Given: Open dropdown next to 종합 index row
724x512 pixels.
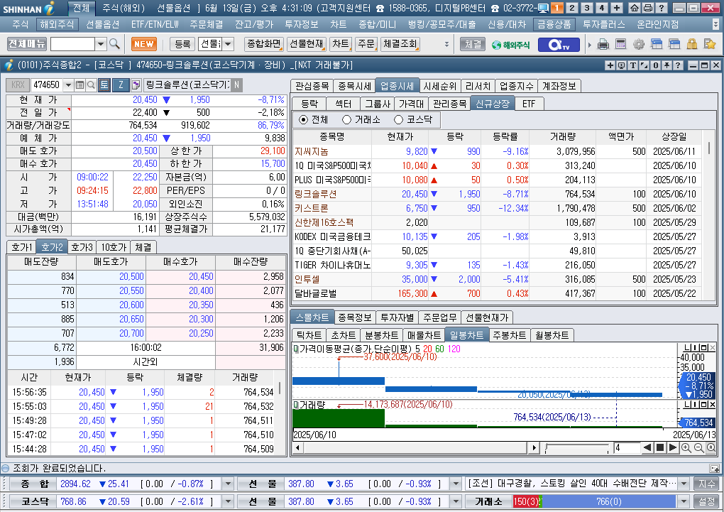Looking at the screenshot, I should (x=228, y=484).
